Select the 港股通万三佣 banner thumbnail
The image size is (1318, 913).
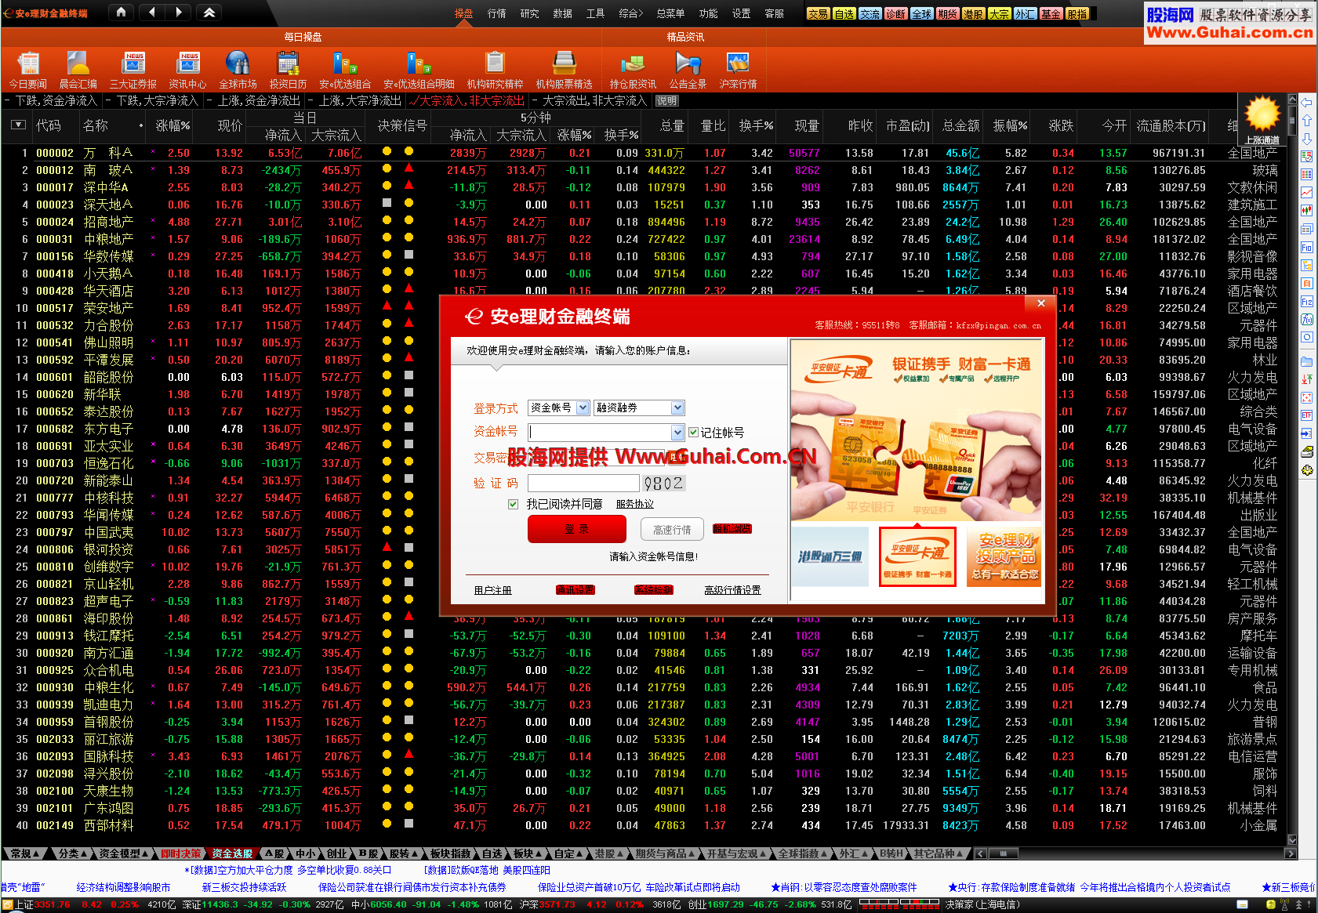point(830,556)
